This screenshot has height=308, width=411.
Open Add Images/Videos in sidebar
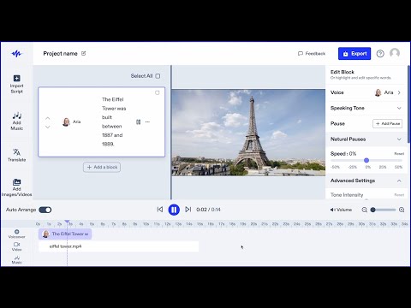coord(16,187)
